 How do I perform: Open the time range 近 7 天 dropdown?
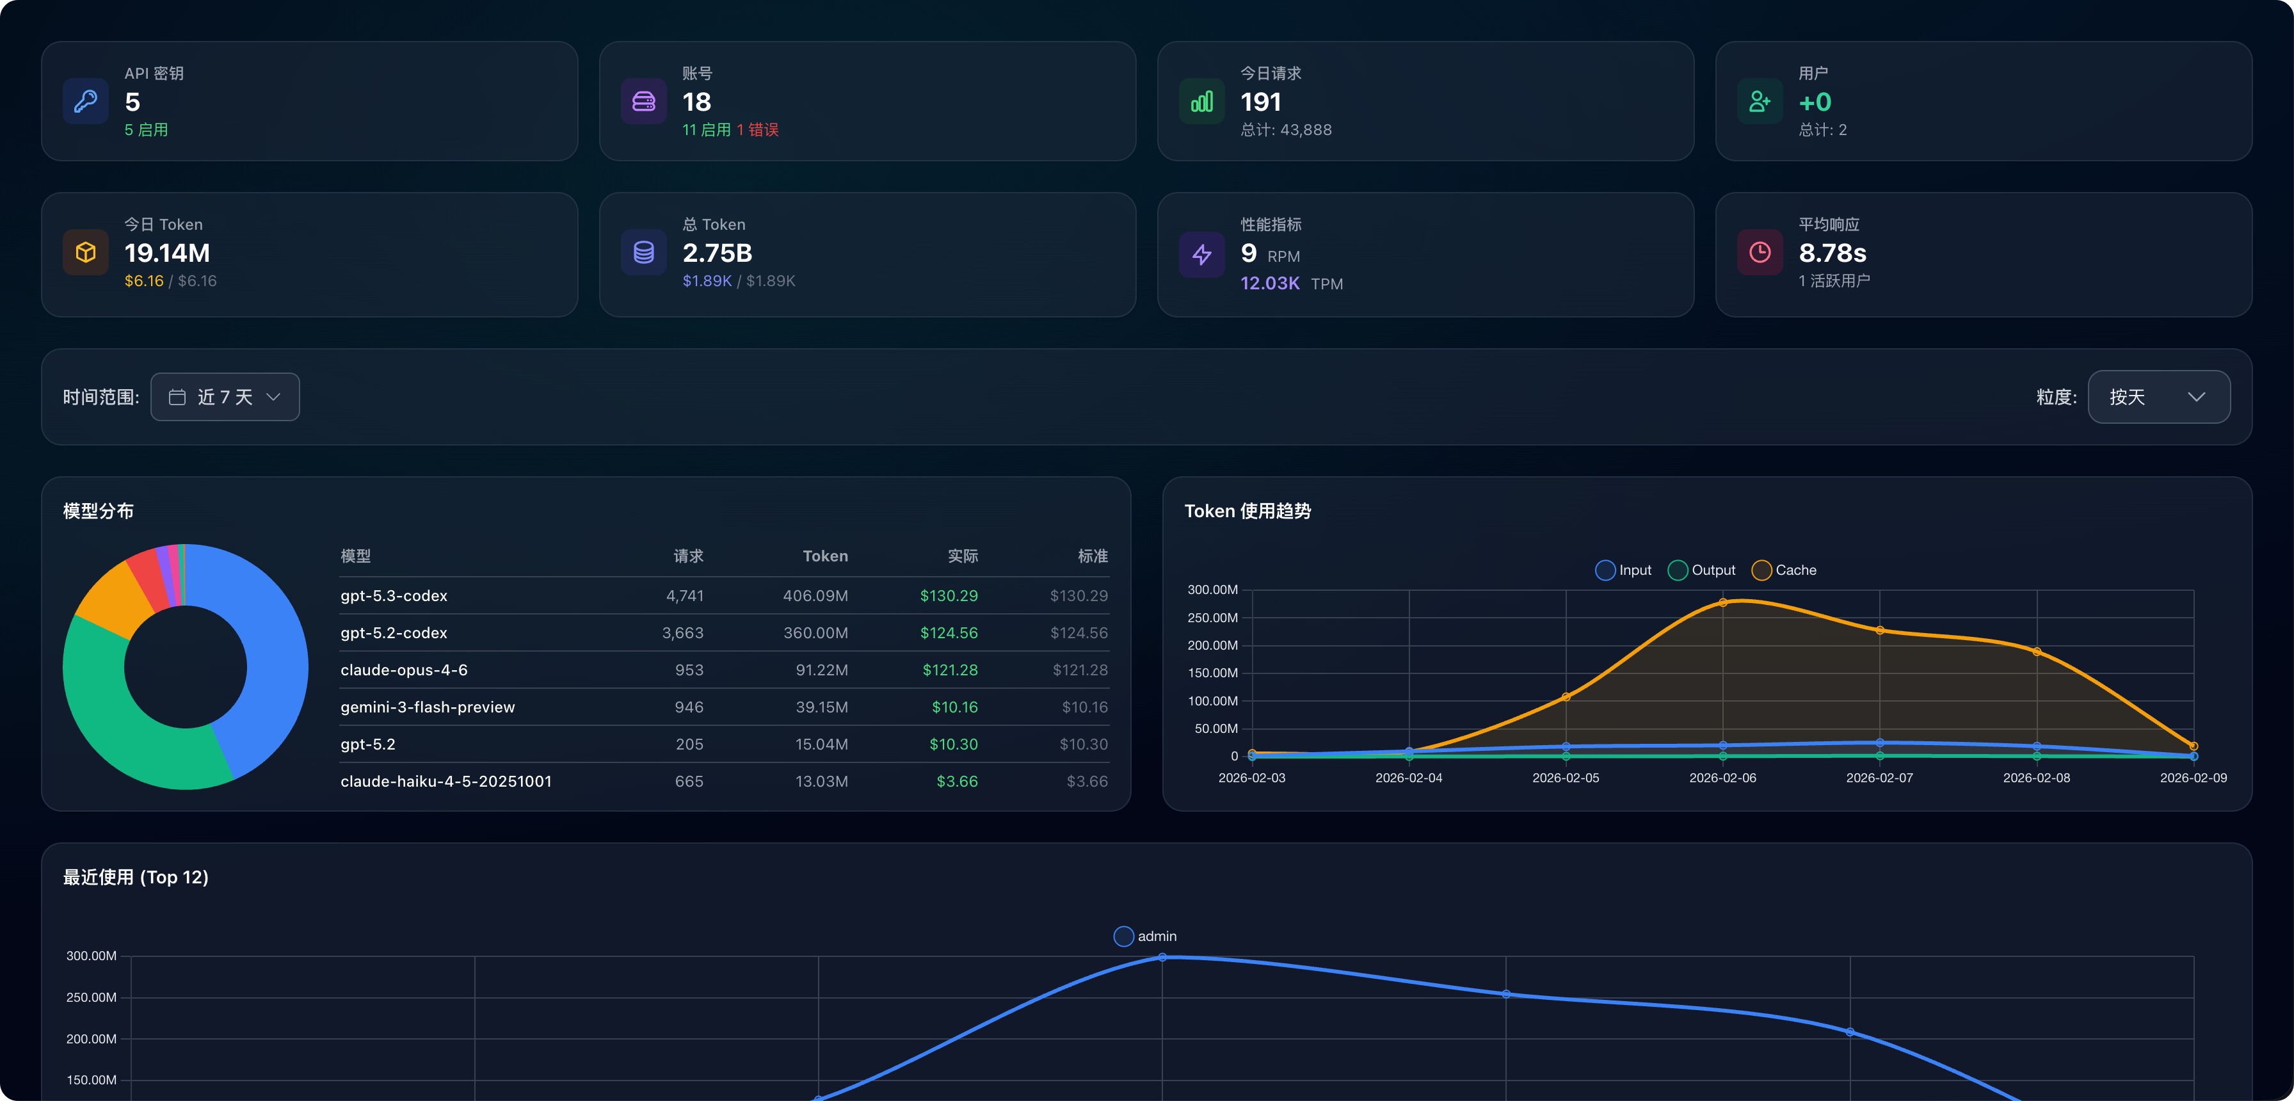tap(225, 398)
